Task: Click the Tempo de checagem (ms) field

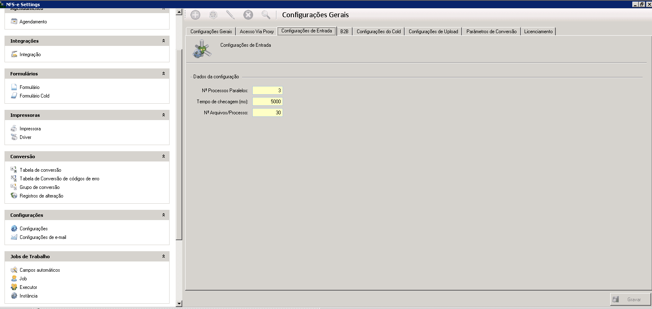Action: coord(267,102)
